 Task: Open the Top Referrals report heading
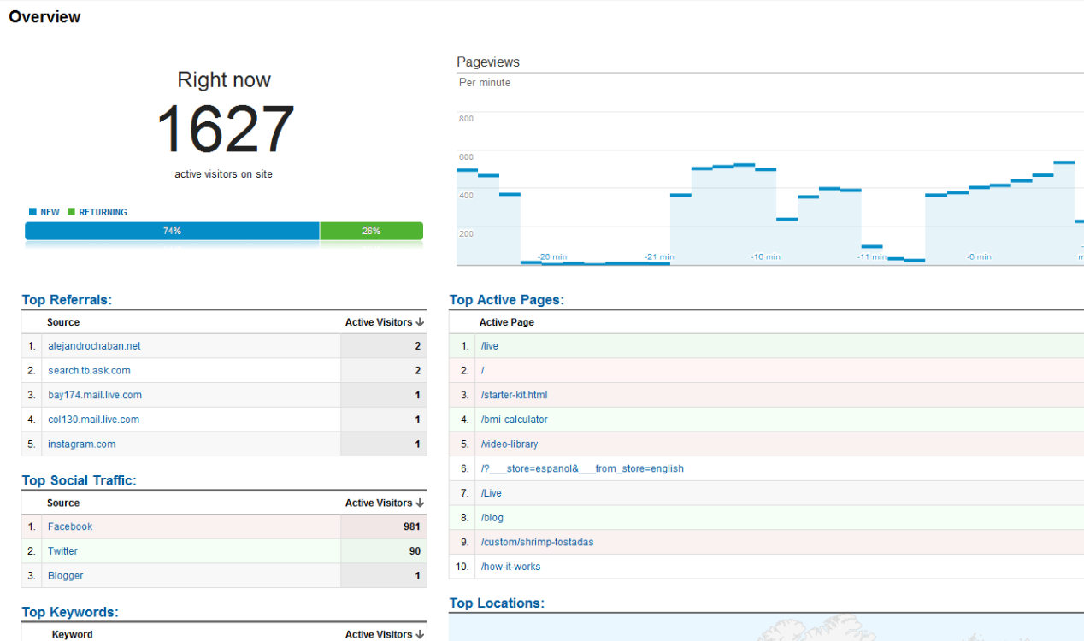(67, 299)
